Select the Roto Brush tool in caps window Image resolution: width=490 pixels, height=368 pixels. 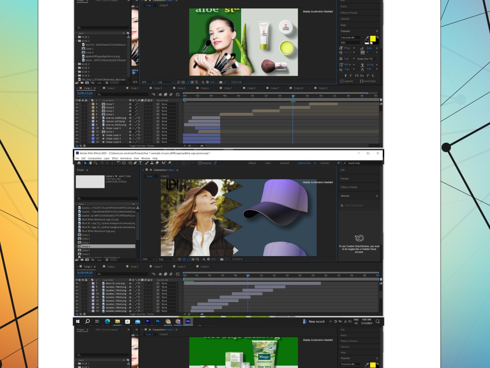coord(164,163)
